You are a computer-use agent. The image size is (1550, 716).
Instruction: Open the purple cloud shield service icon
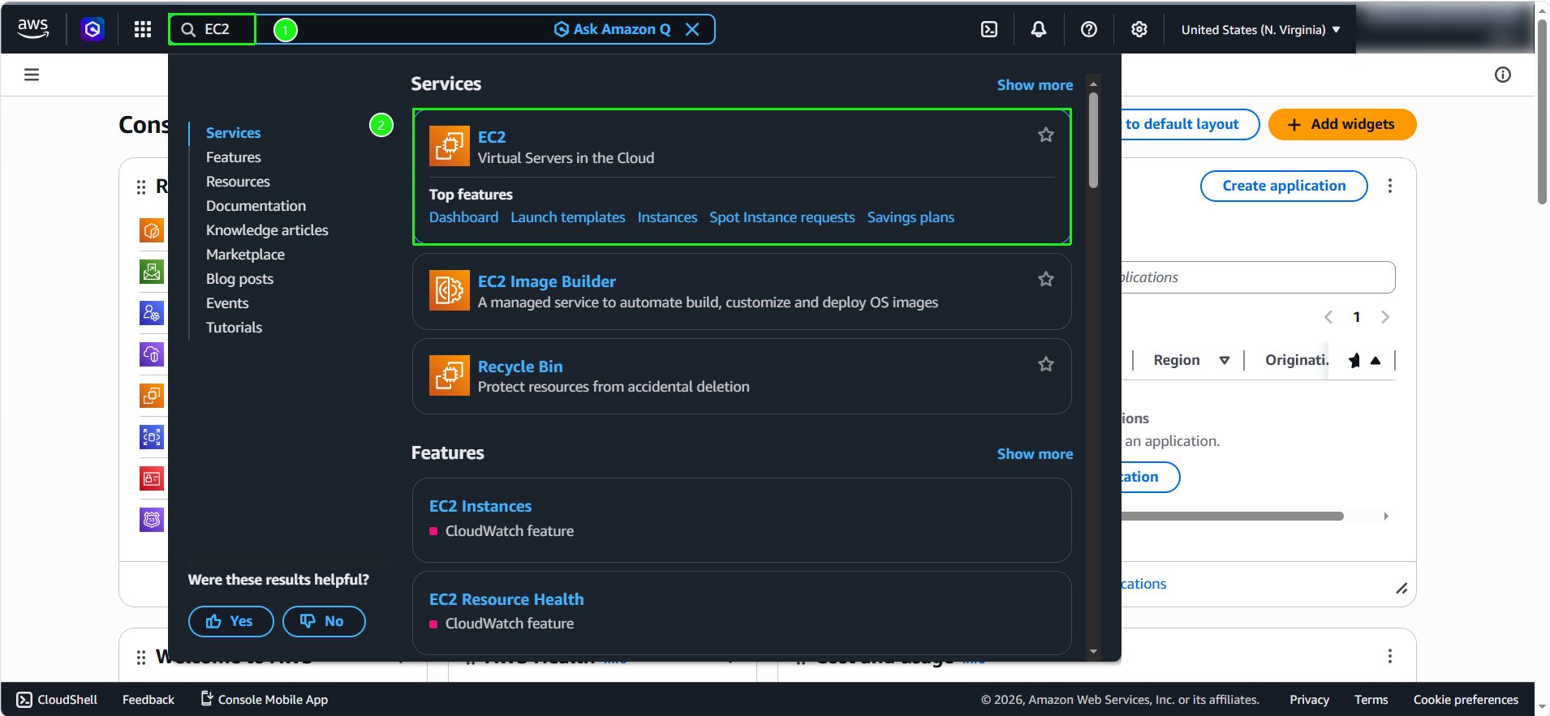[152, 354]
